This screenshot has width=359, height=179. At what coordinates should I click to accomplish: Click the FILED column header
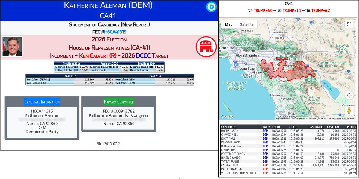pos(293,127)
